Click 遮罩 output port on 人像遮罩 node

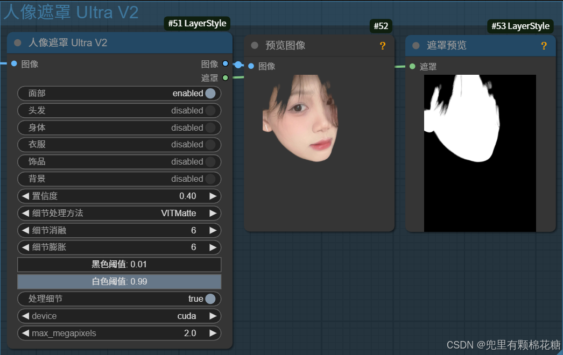click(x=225, y=77)
